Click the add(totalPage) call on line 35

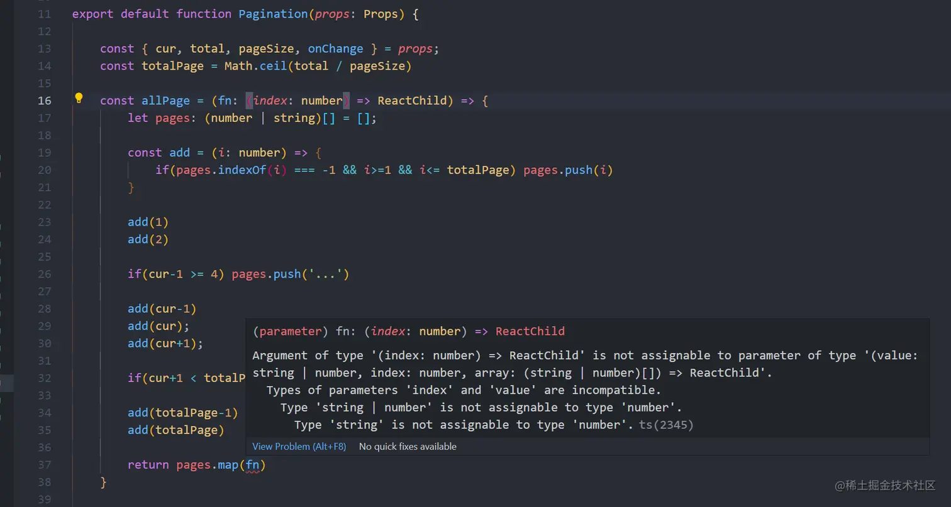pos(176,430)
